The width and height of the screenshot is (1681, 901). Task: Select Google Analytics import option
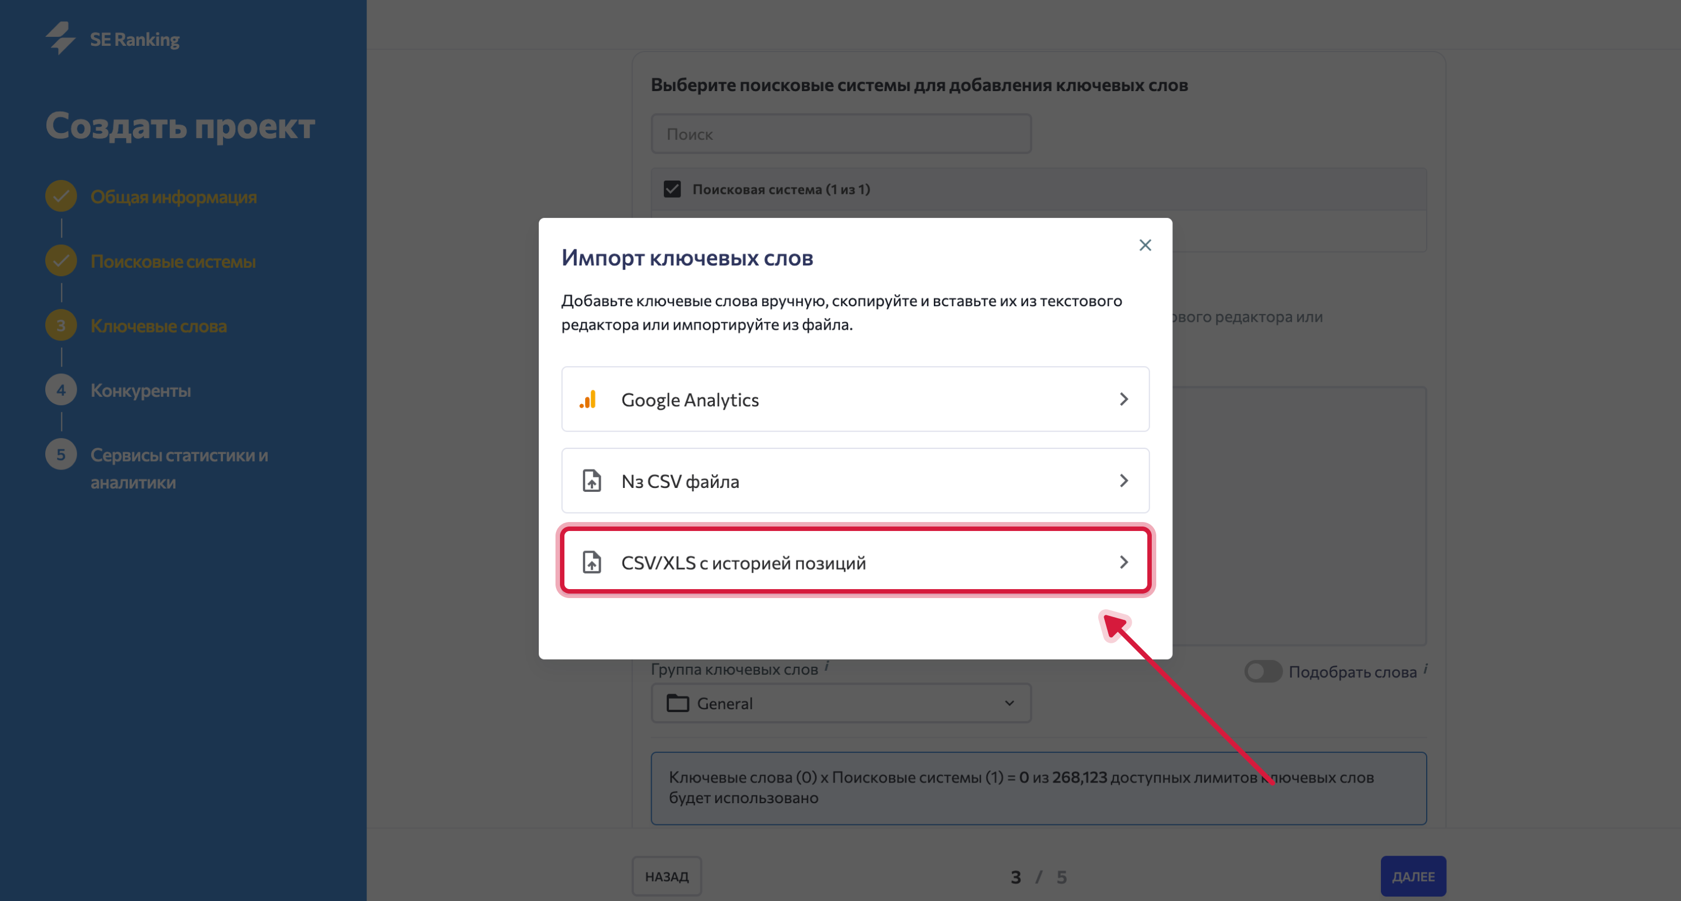(x=856, y=399)
